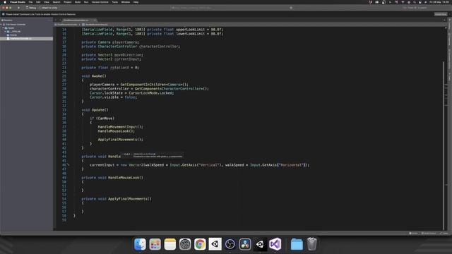The height and width of the screenshot is (254, 452).
Task: Collapse the solution root node in Solution panel
Action: click(1, 25)
